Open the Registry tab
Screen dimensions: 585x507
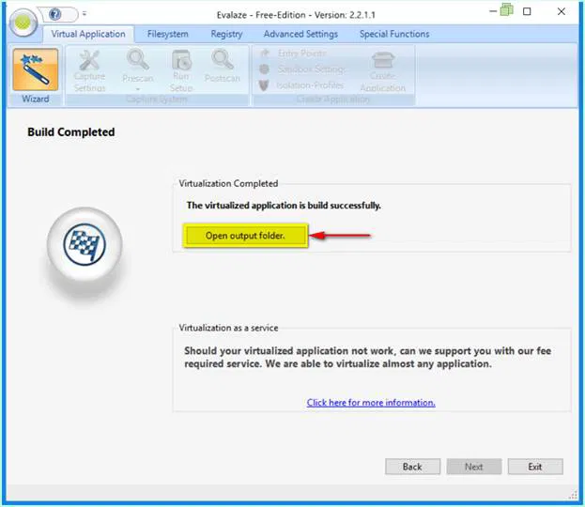pyautogui.click(x=226, y=34)
